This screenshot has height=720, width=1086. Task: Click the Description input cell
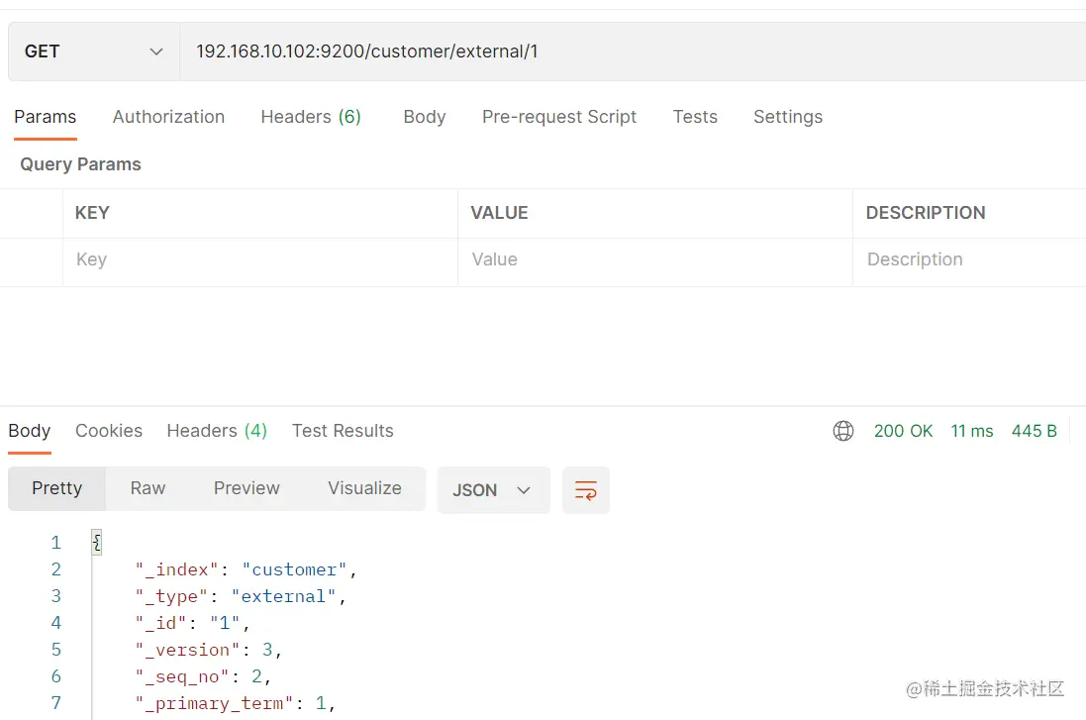(969, 261)
